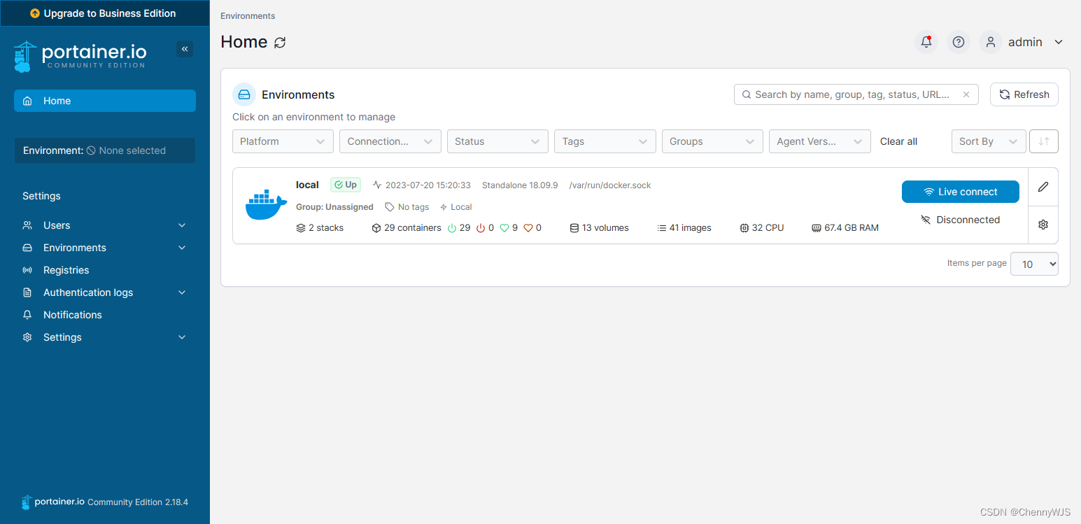Image resolution: width=1081 pixels, height=524 pixels.
Task: Open the Connection type filter dropdown
Action: (390, 141)
